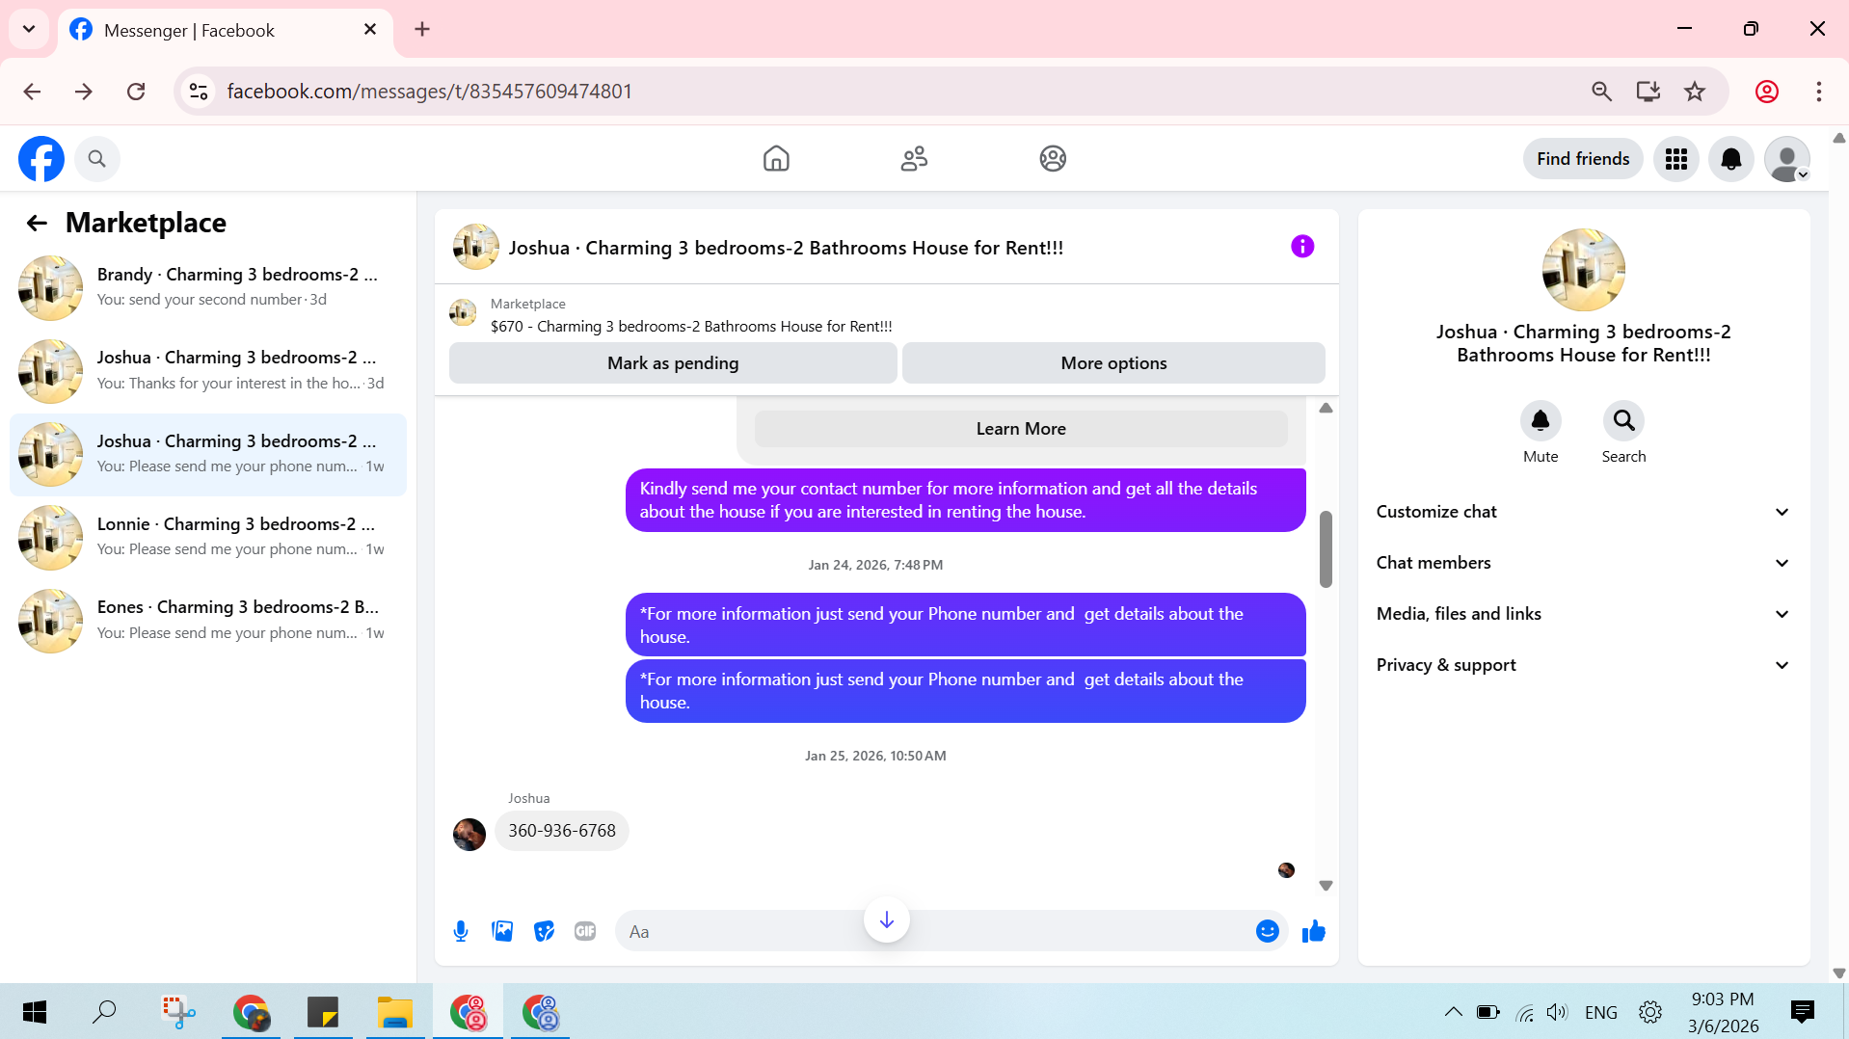This screenshot has height=1039, width=1849.
Task: Close the Messenger | Facebook tab
Action: pyautogui.click(x=370, y=30)
